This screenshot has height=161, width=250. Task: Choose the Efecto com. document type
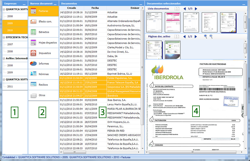pos(43,22)
